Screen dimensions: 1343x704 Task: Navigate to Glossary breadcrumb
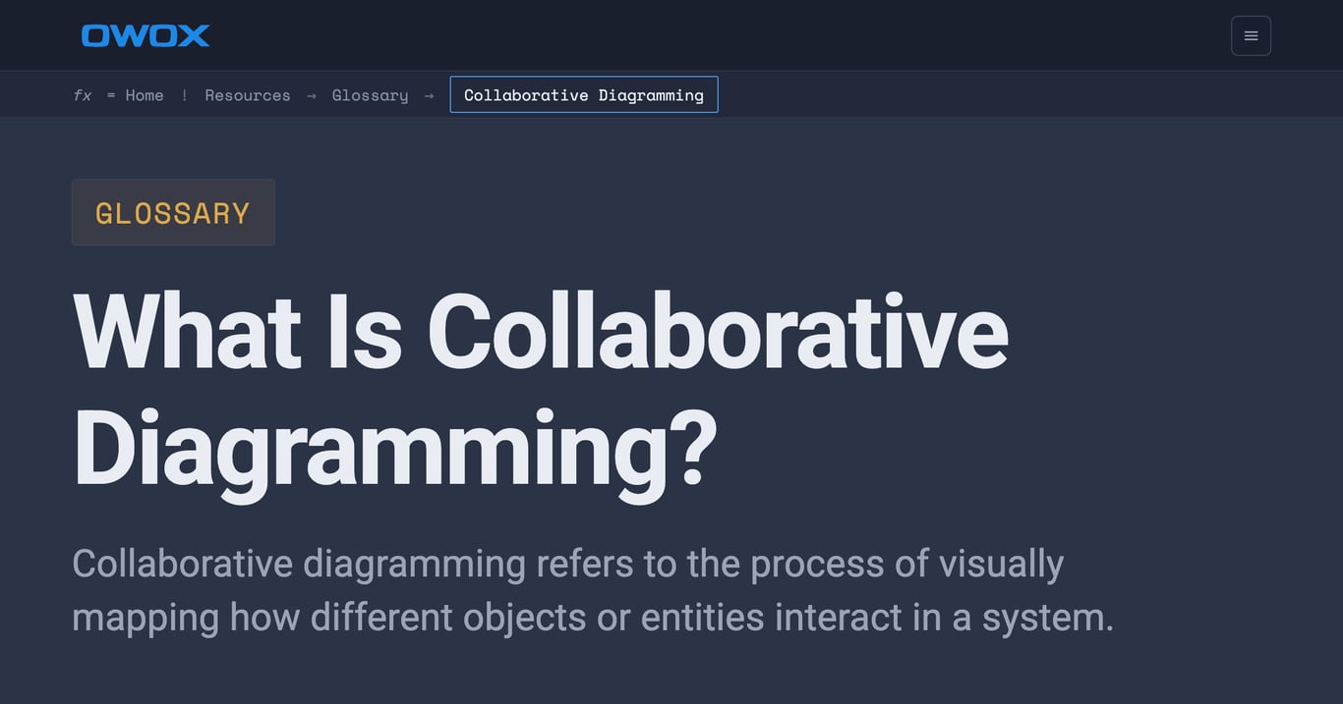(370, 95)
